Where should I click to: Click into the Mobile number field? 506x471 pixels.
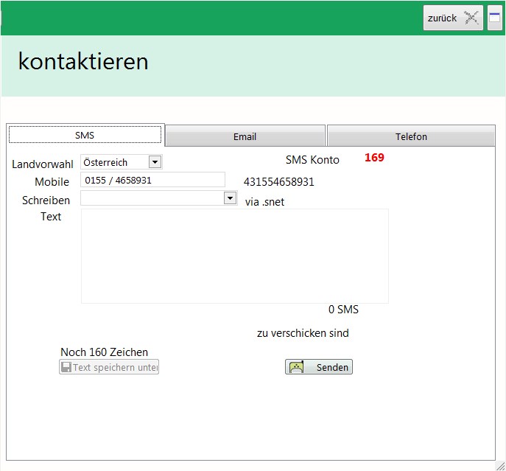(x=152, y=180)
